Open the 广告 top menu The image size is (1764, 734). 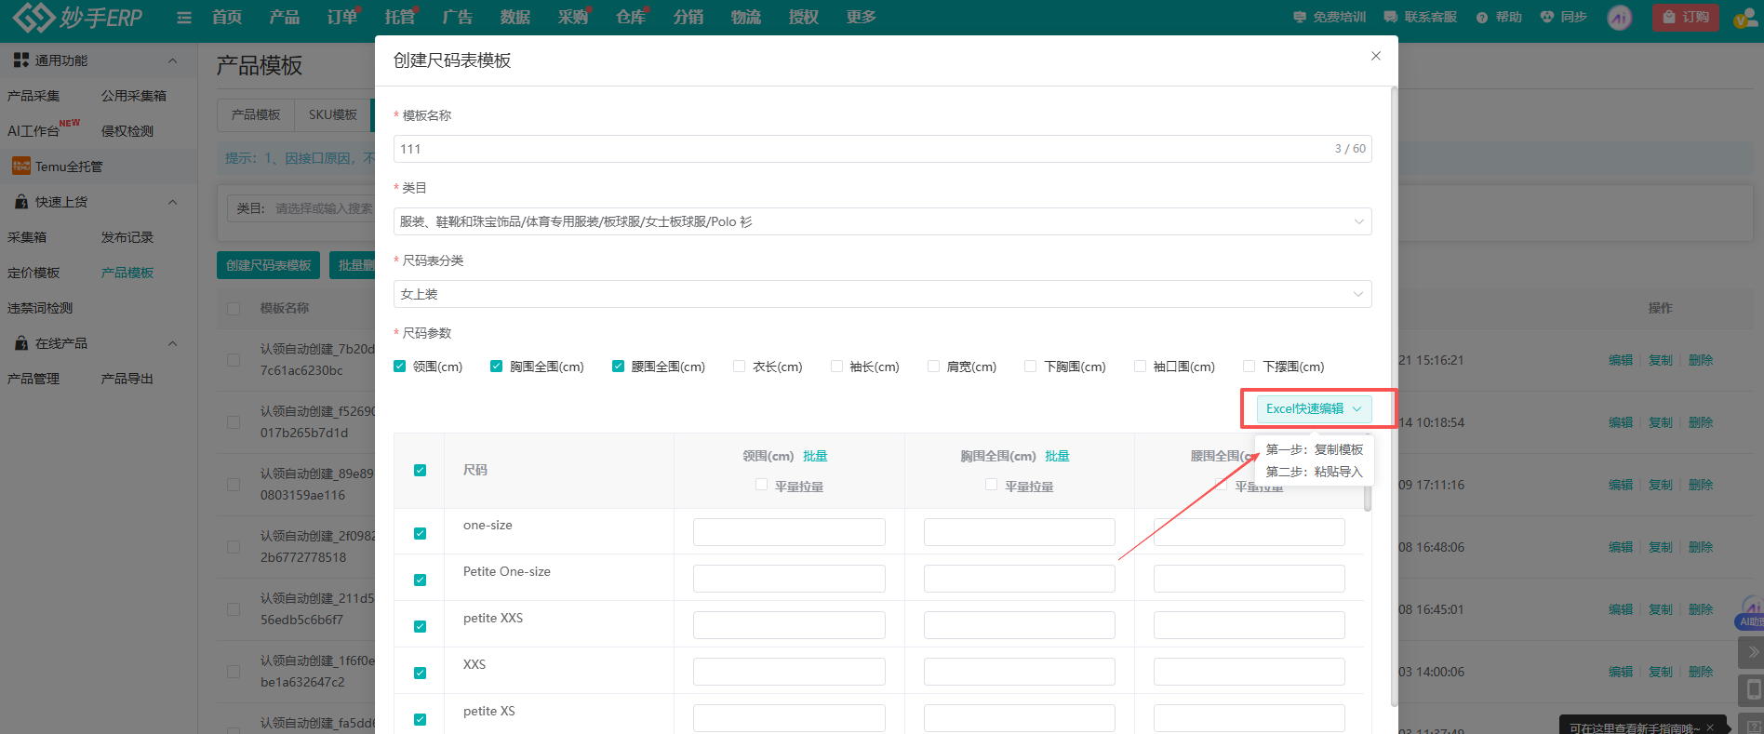(458, 17)
